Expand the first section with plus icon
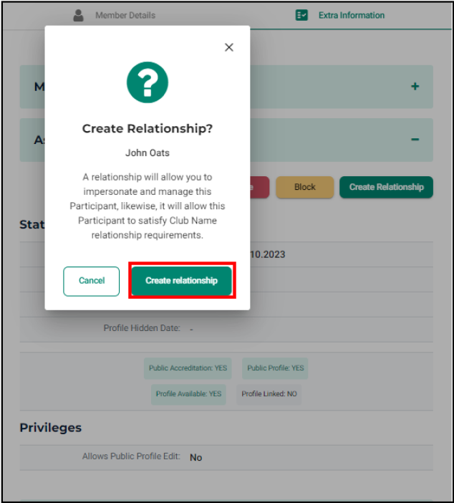This screenshot has height=503, width=454. pyautogui.click(x=415, y=86)
